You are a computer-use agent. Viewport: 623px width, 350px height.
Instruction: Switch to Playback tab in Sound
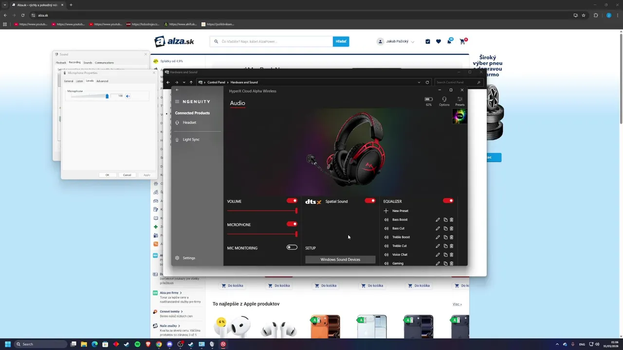pos(61,63)
